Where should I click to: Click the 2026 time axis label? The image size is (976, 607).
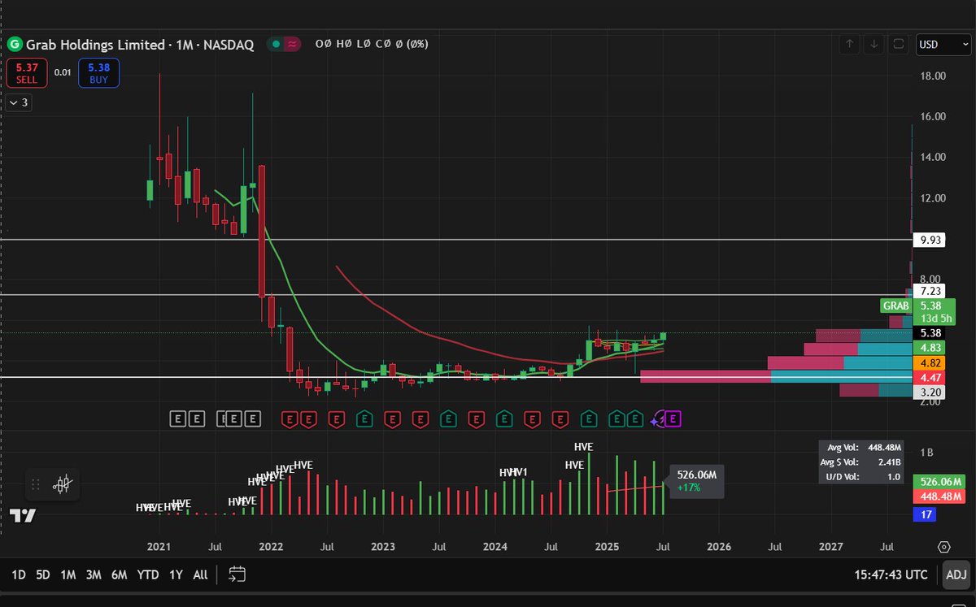(x=718, y=547)
